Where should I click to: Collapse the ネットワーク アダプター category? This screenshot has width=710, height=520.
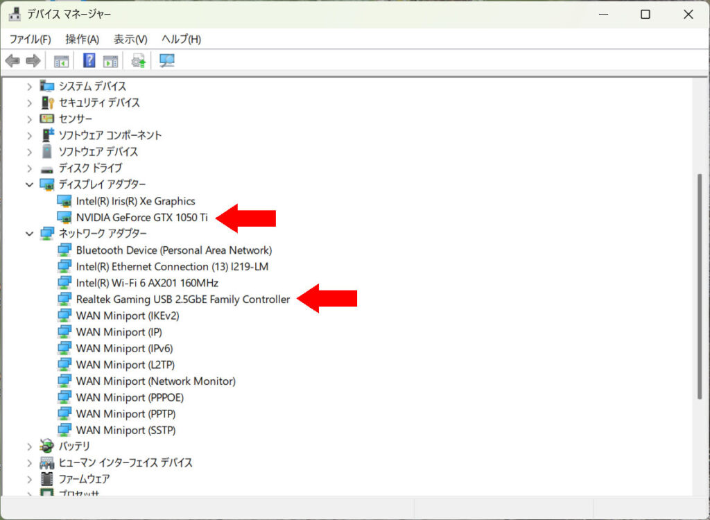tap(29, 234)
